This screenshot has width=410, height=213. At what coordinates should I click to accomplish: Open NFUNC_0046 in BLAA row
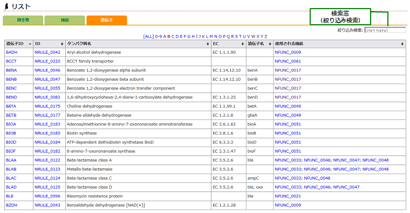(317, 160)
